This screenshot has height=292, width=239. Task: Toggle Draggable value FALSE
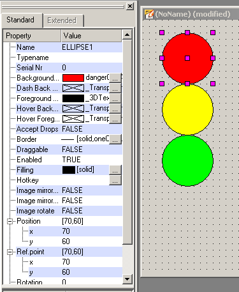(x=72, y=150)
